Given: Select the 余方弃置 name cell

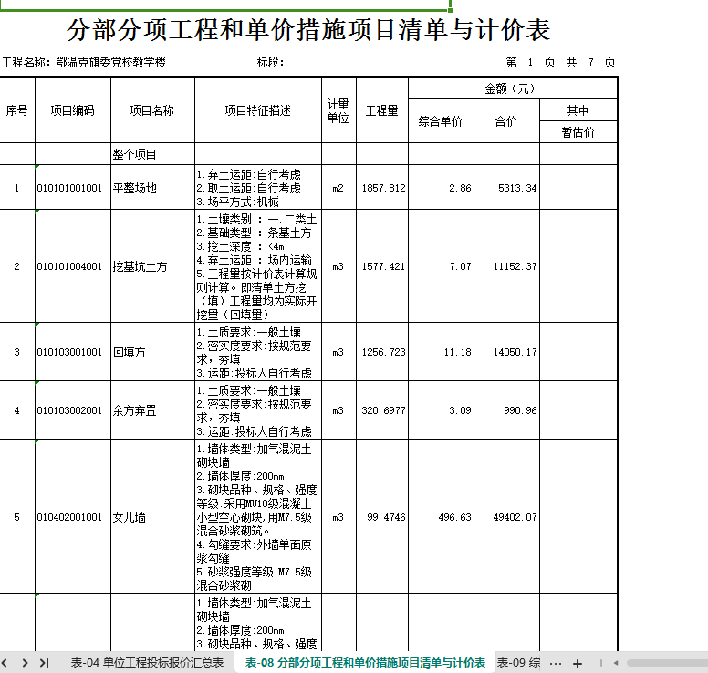Looking at the screenshot, I should coord(152,410).
